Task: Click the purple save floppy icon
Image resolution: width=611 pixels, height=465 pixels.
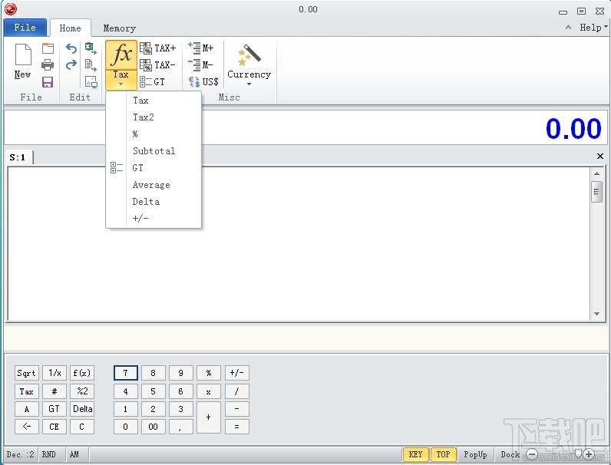Action: (x=48, y=82)
